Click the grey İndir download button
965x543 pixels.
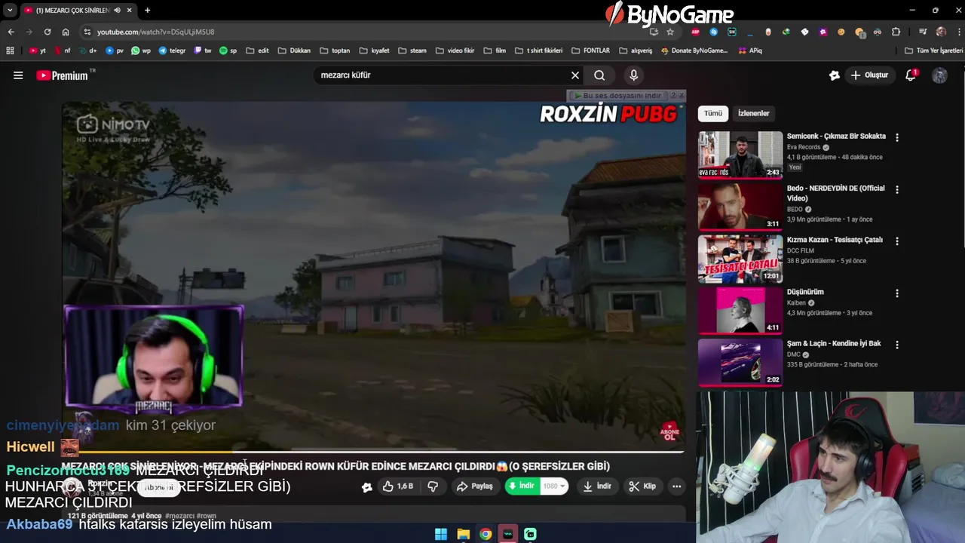(598, 486)
